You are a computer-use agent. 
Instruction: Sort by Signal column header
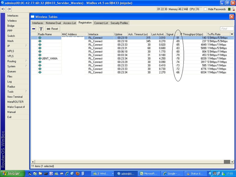coord(173,34)
